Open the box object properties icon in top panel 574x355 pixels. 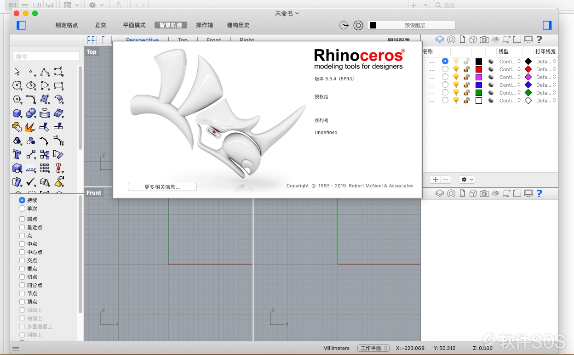click(x=473, y=40)
